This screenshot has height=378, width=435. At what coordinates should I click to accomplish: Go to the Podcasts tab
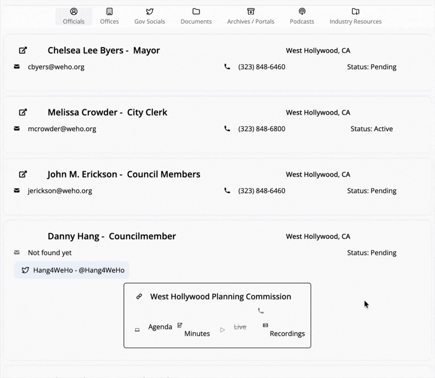coord(302,16)
